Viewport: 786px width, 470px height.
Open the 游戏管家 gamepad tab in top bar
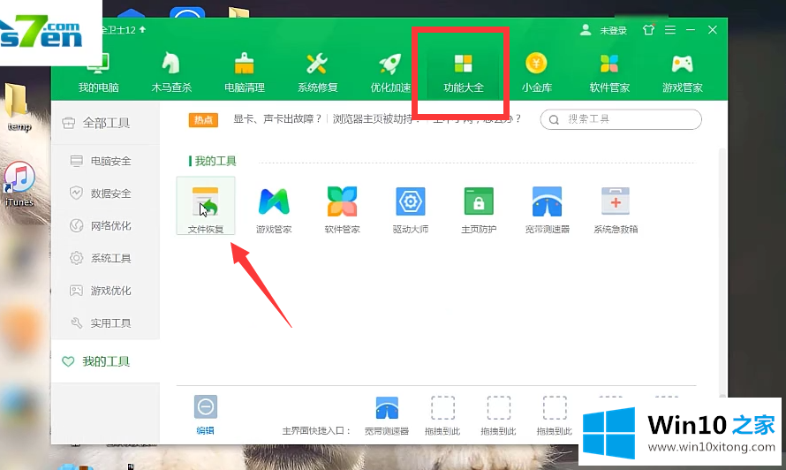coord(683,72)
